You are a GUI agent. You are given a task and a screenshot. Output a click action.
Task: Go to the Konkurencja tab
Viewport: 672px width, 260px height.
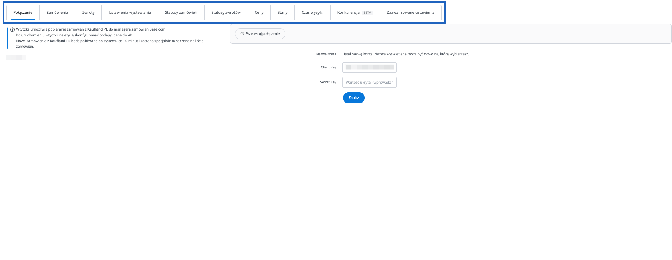click(348, 13)
